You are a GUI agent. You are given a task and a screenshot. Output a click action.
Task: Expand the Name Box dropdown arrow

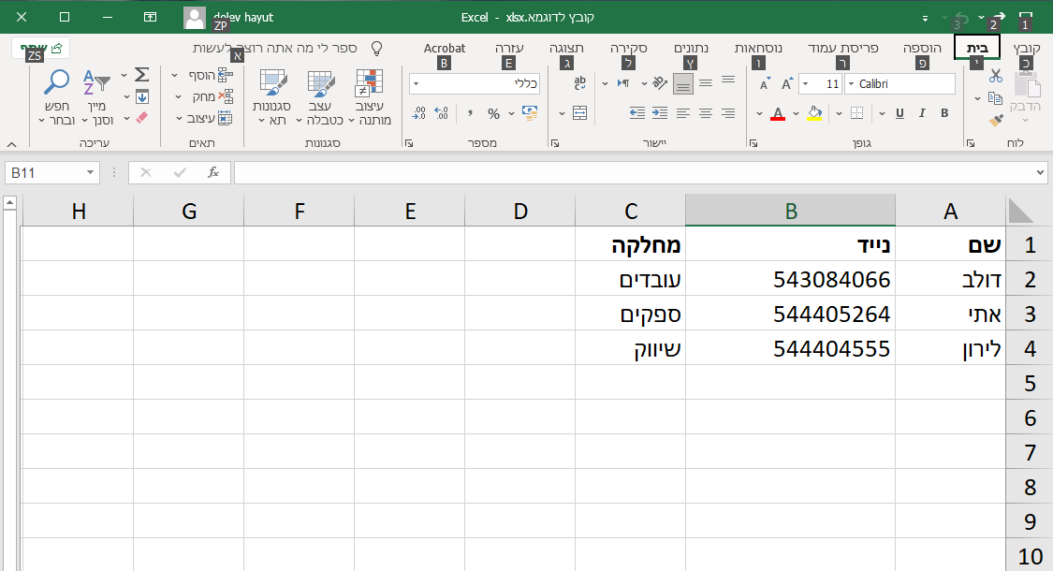coord(90,173)
